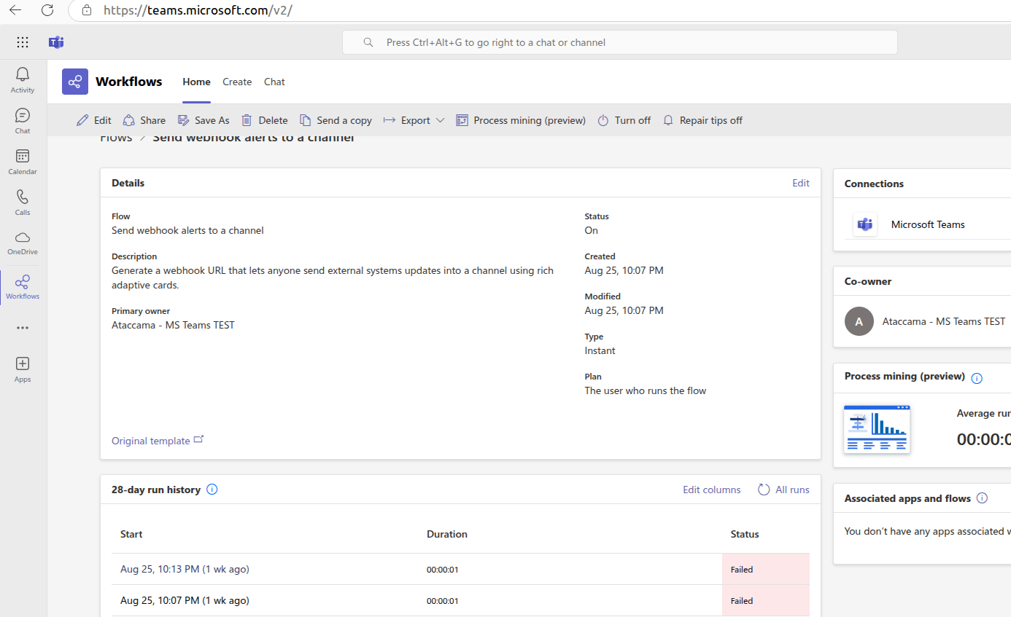Click the 28-day run history info icon
Viewport: 1011px width, 617px height.
(212, 490)
